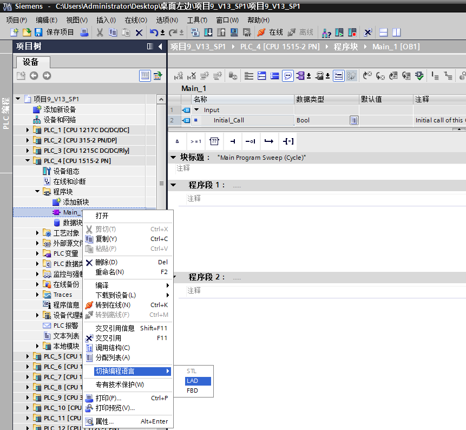Expand the PLC_2 [CPU 315-2 PN/DP] node
Image resolution: width=466 pixels, height=430 pixels.
28,140
